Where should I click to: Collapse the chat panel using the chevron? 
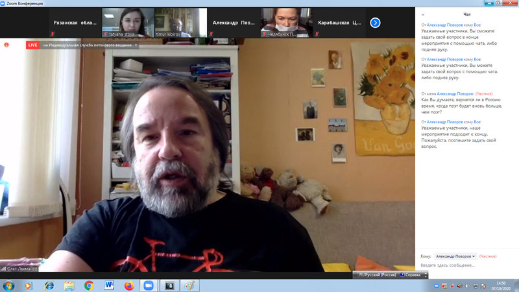point(423,14)
